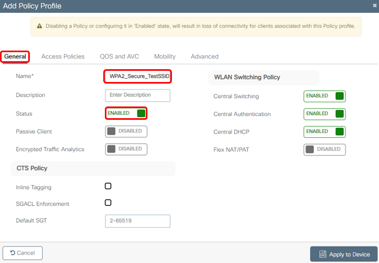Turn on Encrypted Traffic Analytics
The width and height of the screenshot is (379, 263).
[126, 149]
